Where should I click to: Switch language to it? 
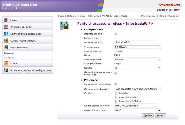click(17, 8)
